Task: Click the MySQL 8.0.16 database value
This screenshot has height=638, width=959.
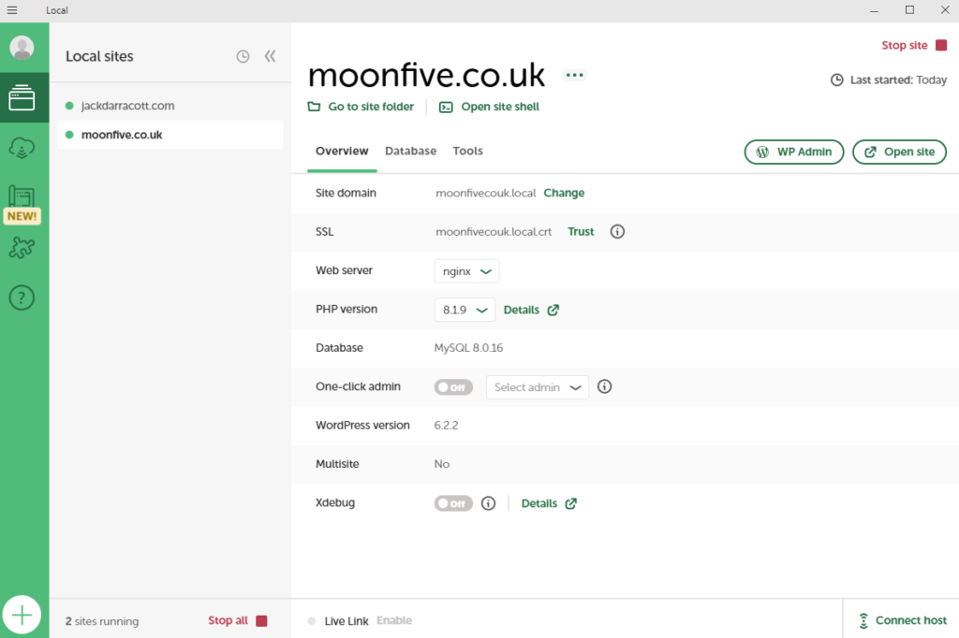Action: coord(468,348)
